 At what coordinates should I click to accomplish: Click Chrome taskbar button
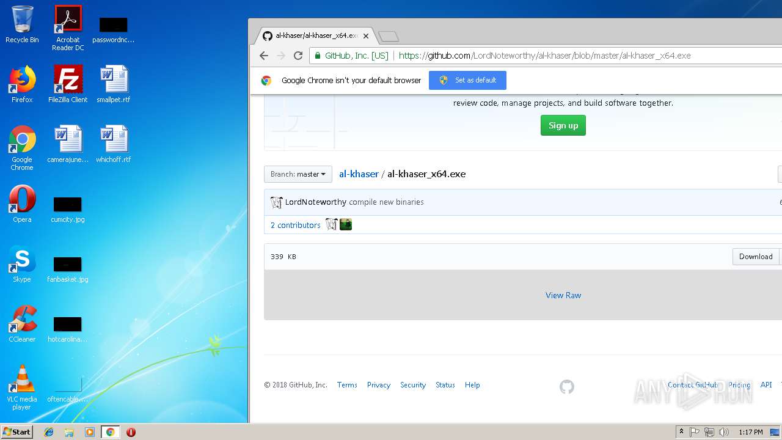click(111, 432)
